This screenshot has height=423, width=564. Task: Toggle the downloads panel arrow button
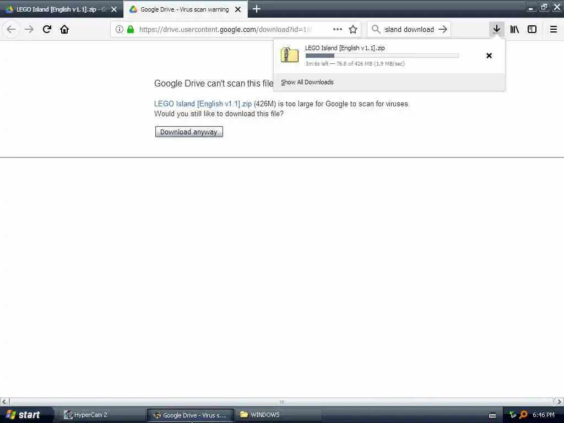[x=497, y=29]
